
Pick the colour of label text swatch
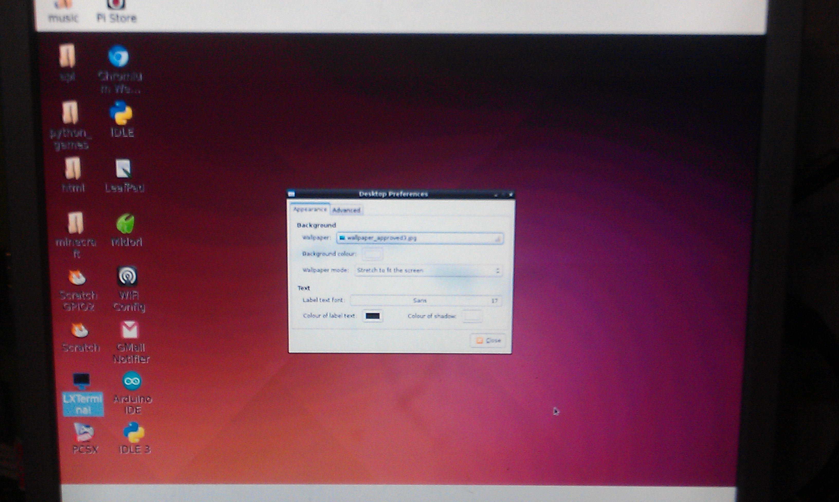(x=372, y=316)
